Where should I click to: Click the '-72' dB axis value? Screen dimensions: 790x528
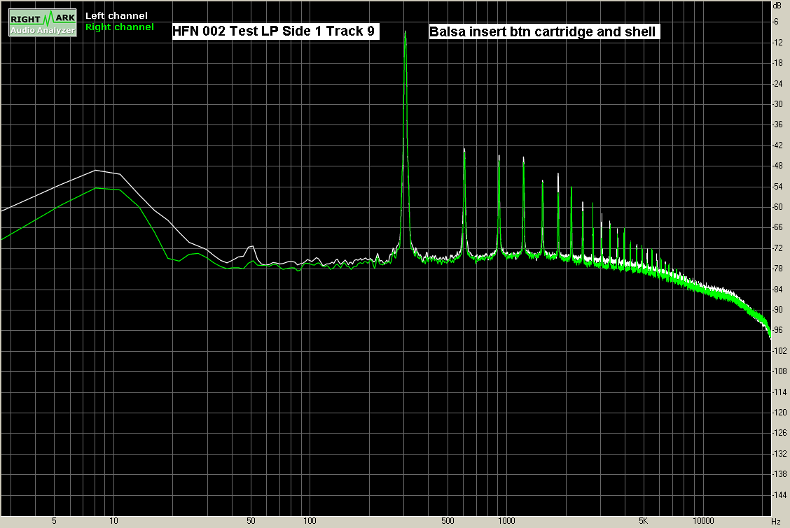click(x=777, y=248)
